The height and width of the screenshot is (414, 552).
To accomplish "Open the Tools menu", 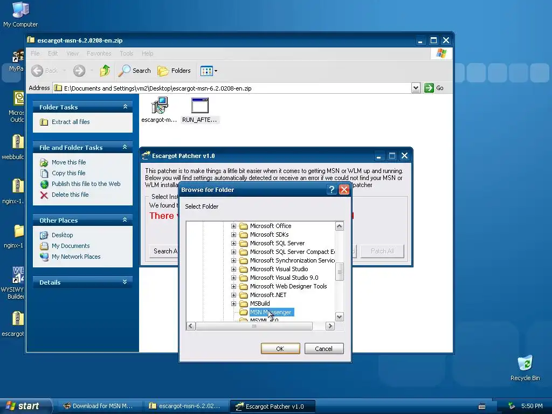I will pos(126,53).
